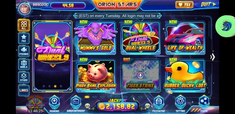Open the Other games category

[24, 77]
